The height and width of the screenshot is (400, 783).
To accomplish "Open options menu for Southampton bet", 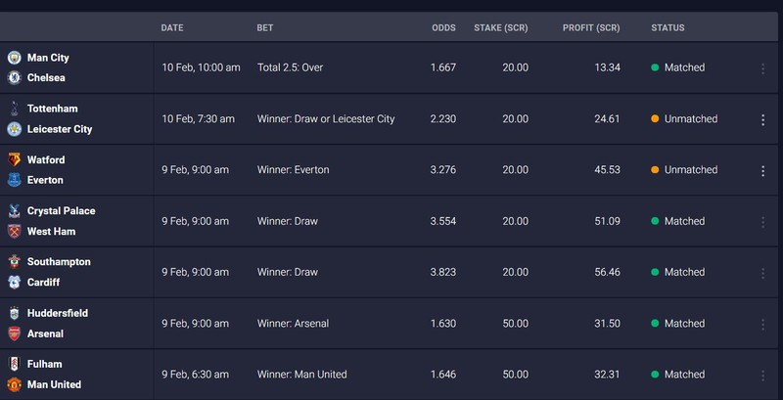I will 763,272.
